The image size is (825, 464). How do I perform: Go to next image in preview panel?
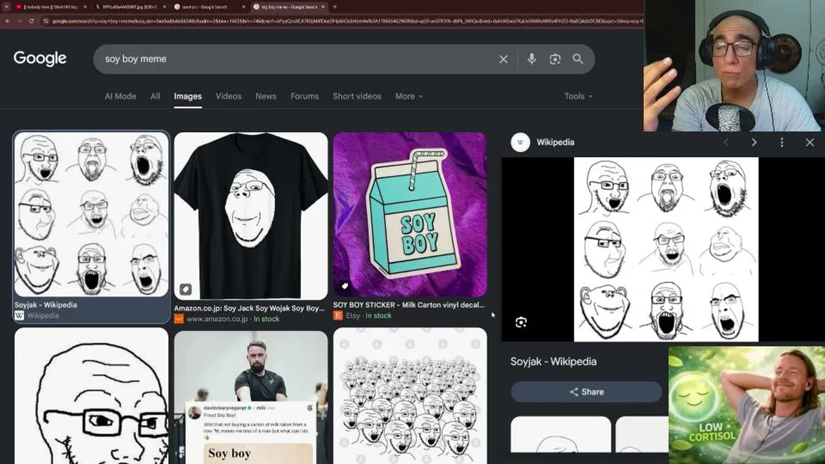754,142
